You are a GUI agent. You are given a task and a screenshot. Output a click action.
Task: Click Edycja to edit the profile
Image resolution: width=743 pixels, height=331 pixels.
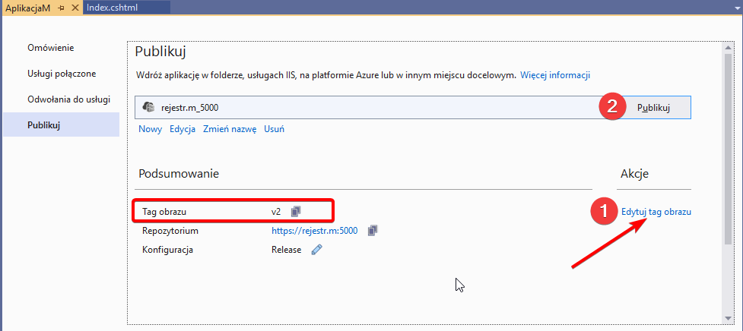pyautogui.click(x=183, y=129)
